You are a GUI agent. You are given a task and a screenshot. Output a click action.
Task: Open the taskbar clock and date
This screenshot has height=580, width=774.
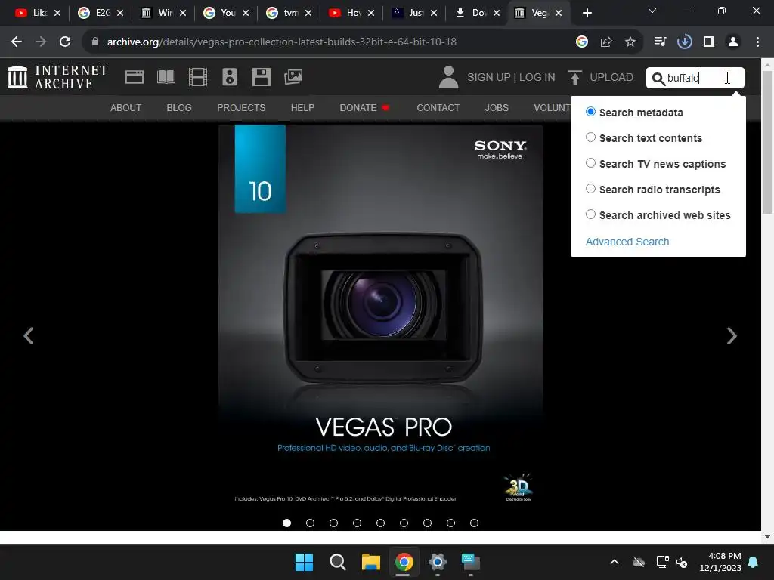coord(720,562)
